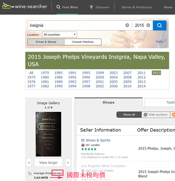
Task: Select vintage 1991
Action: [72, 73]
